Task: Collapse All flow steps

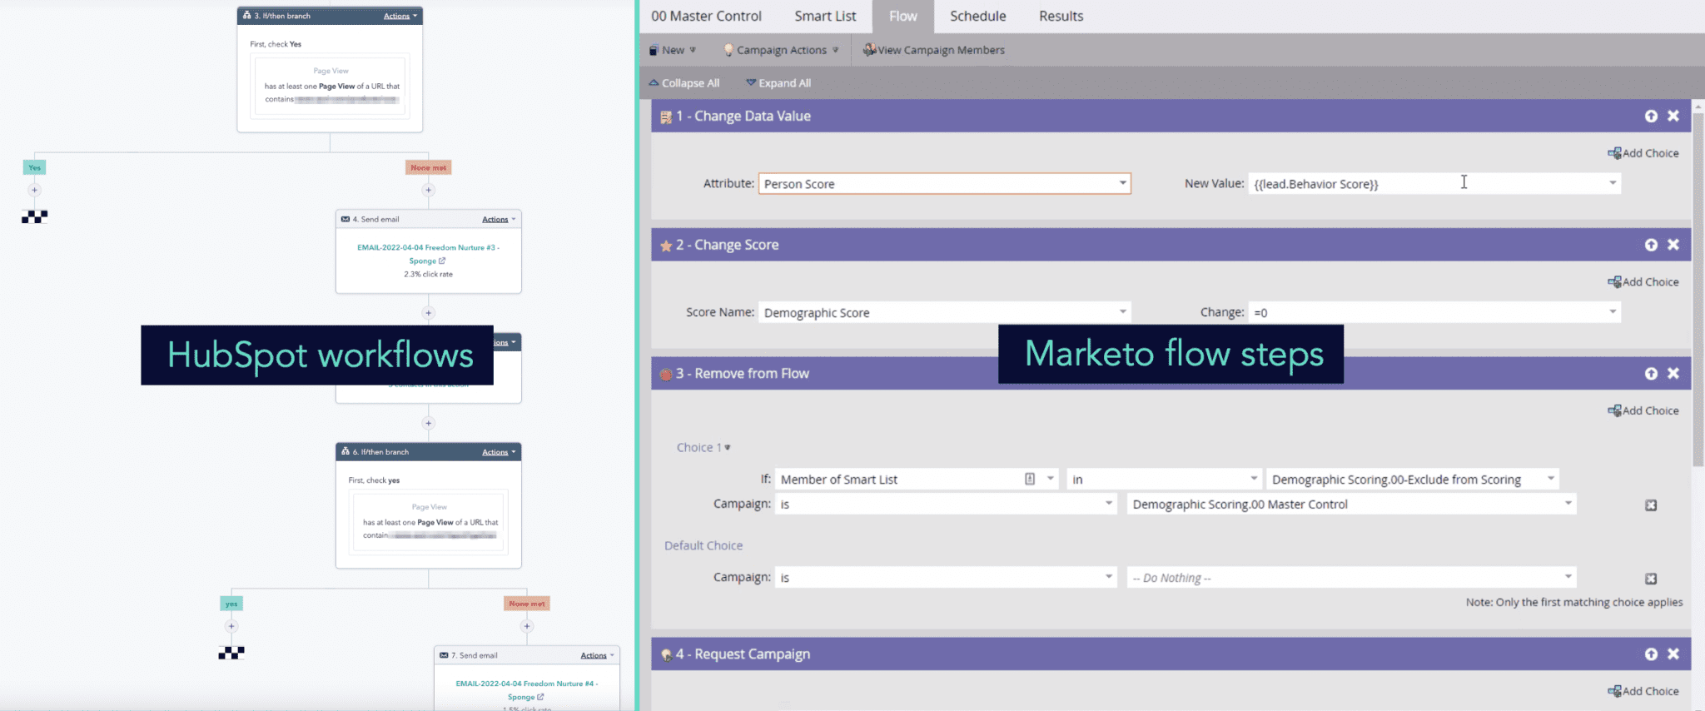Action: (x=683, y=83)
